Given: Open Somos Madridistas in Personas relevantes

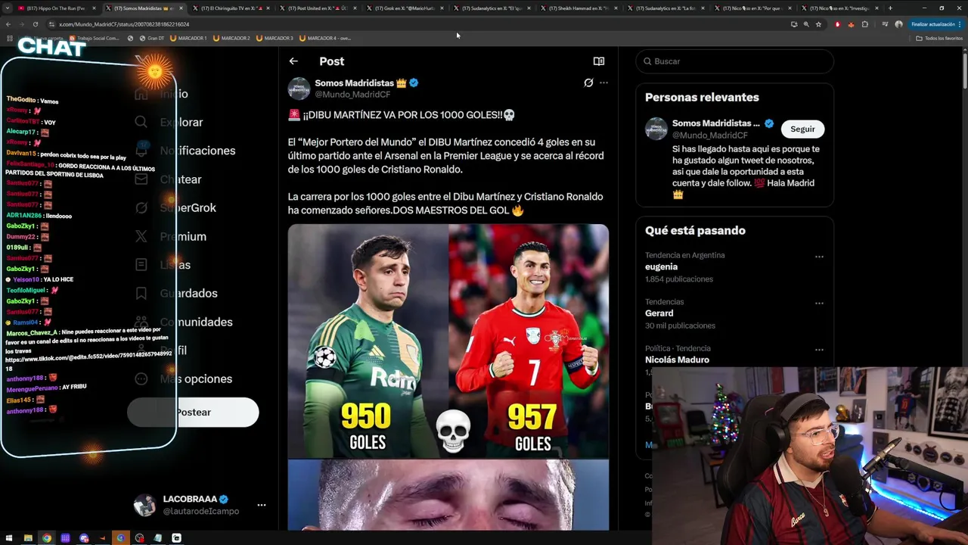Looking at the screenshot, I should click(x=716, y=123).
